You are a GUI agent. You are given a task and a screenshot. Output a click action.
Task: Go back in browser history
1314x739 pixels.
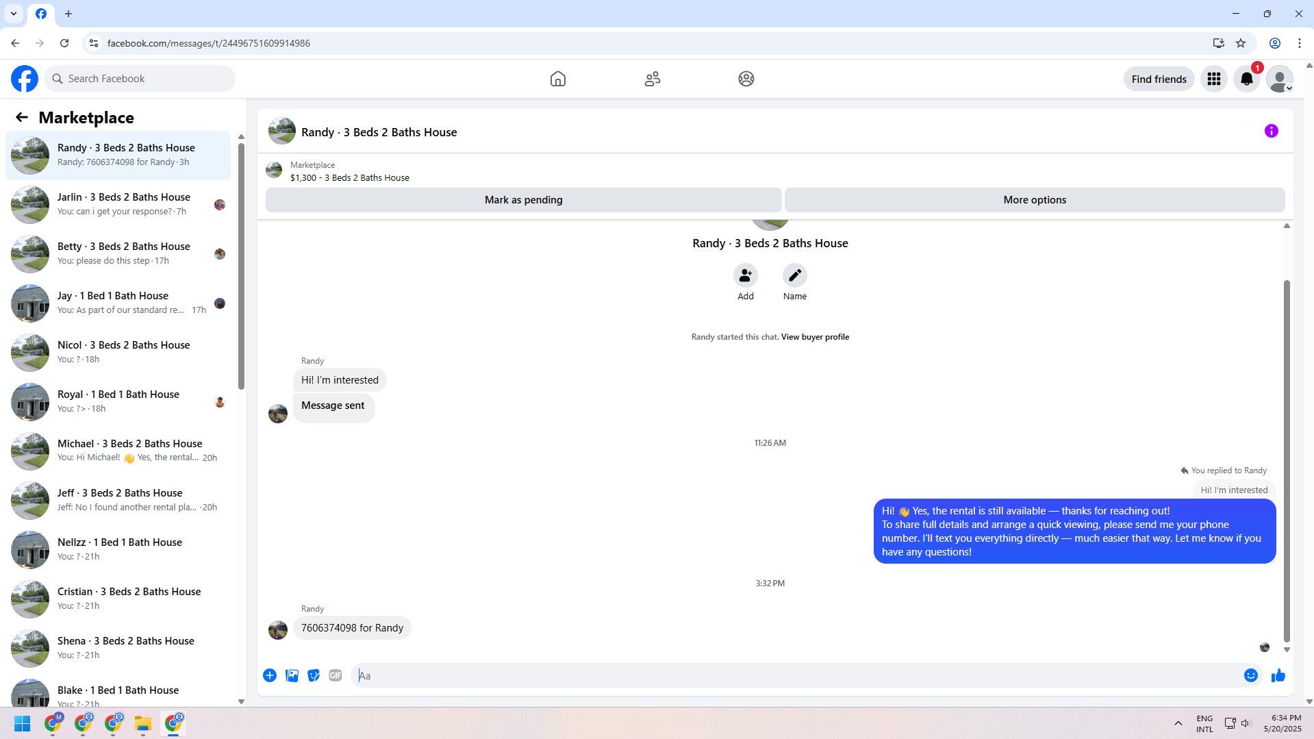(x=15, y=43)
